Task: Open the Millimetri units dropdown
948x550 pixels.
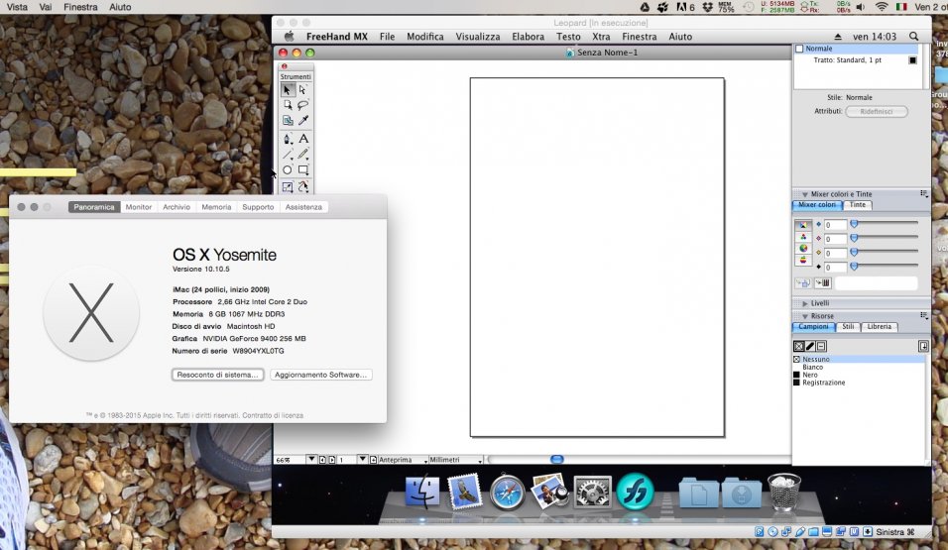Action: click(x=455, y=460)
